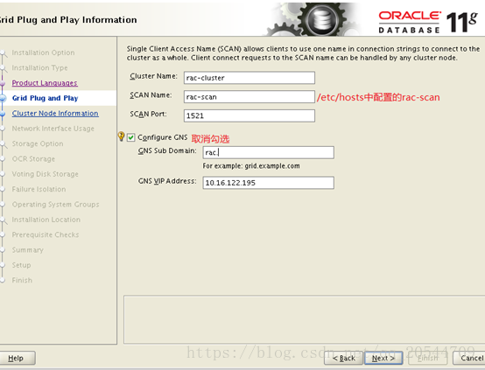Go back with the Back button
This screenshot has height=370, width=485.
343,358
